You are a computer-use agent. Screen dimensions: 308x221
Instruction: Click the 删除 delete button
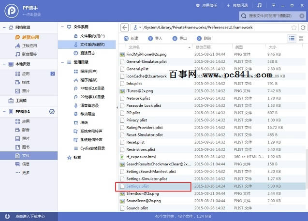coord(204,39)
